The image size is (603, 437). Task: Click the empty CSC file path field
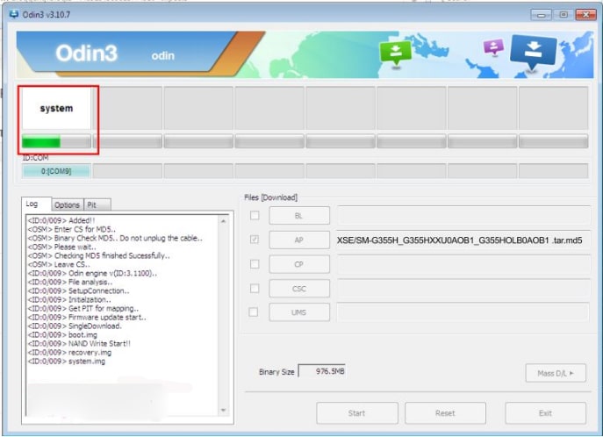pyautogui.click(x=463, y=288)
